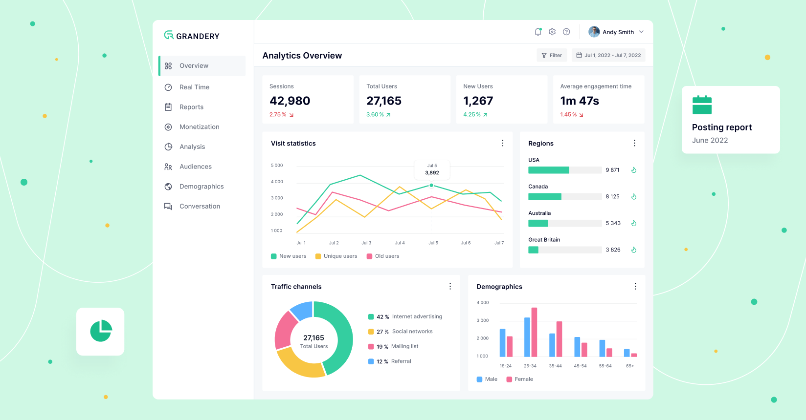Image resolution: width=806 pixels, height=420 pixels.
Task: Click the engagement time 1.45% down arrow
Action: 581,115
